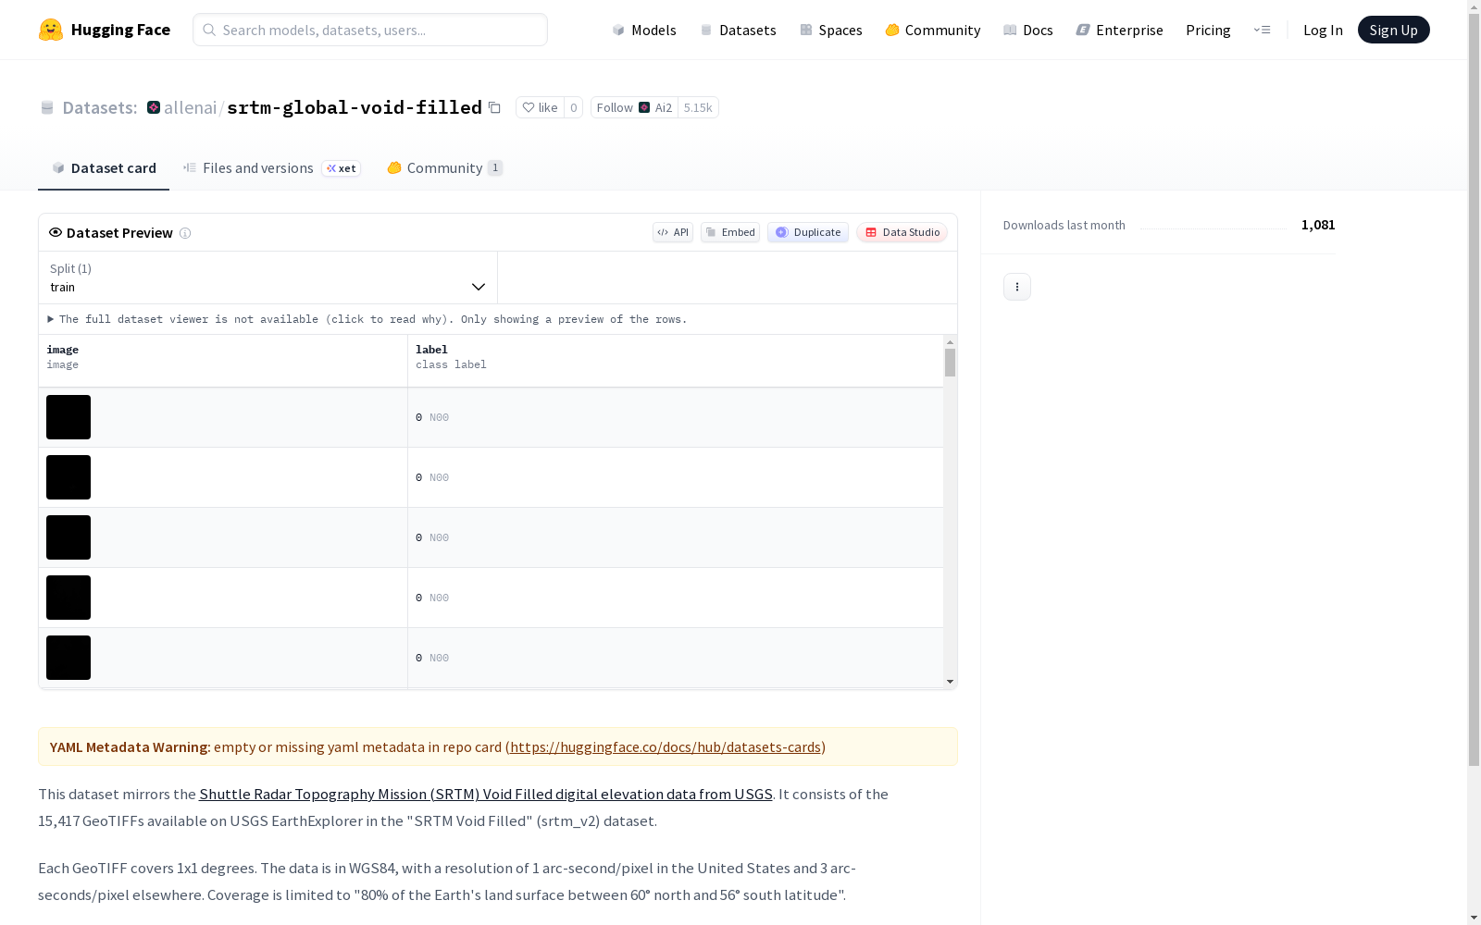
Task: Click the 'YAML Metadata Warning' text
Action: 131,746
